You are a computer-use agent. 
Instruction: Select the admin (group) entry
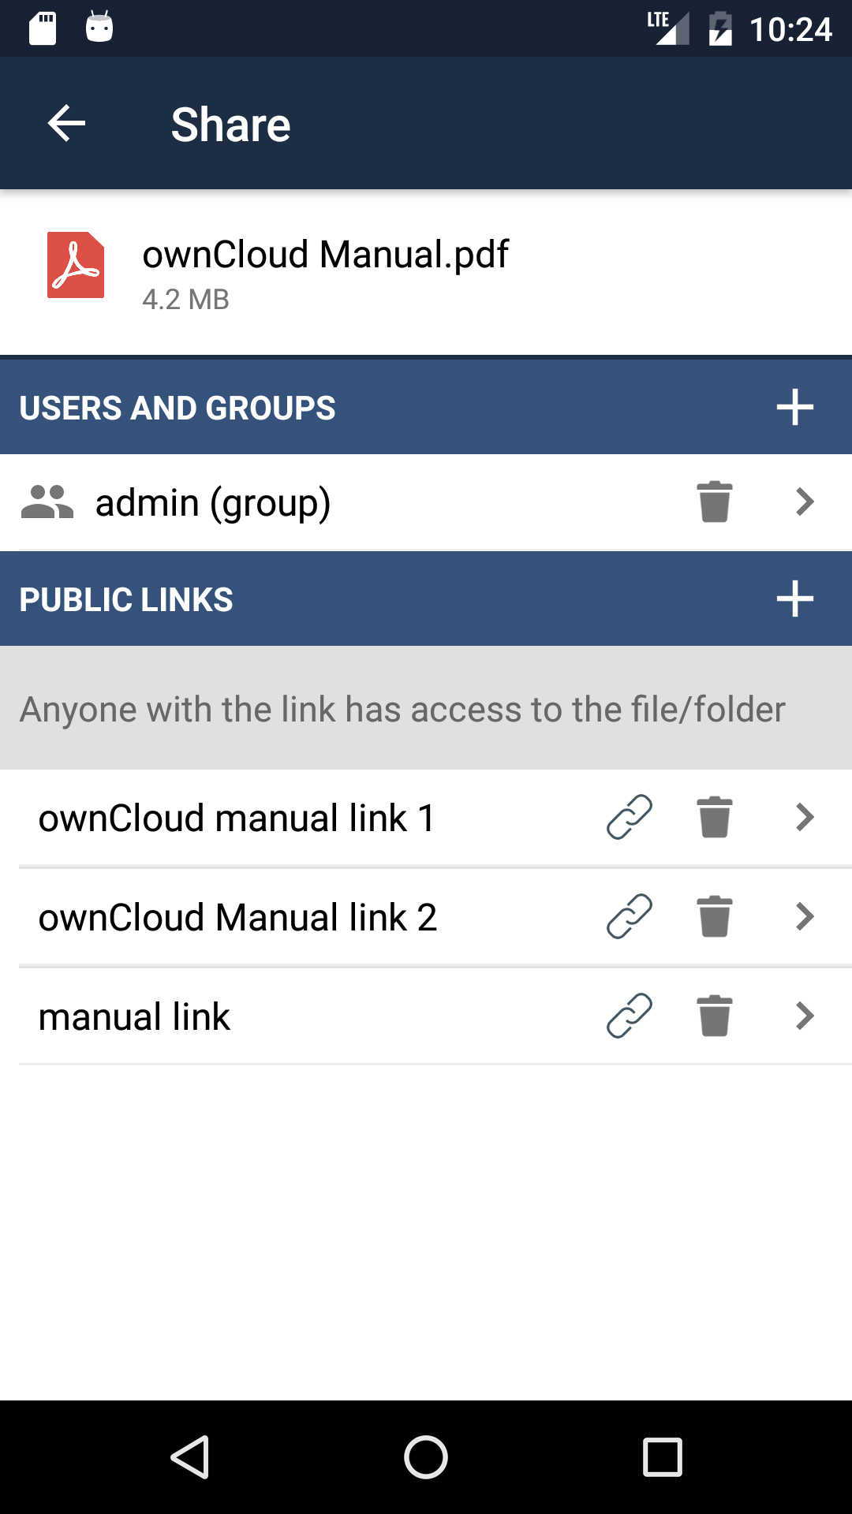click(213, 503)
